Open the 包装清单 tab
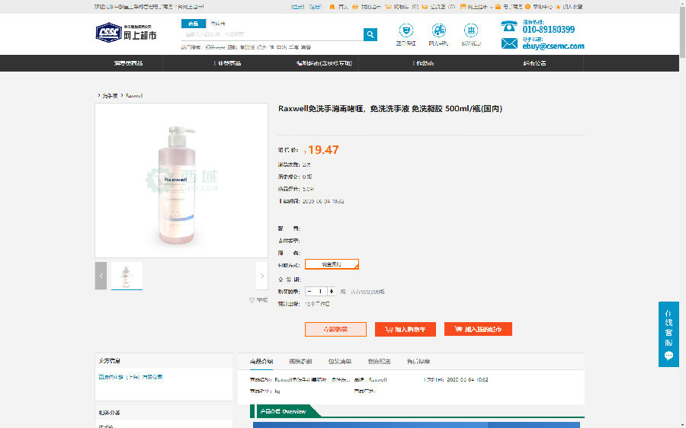The image size is (686, 428). pyautogui.click(x=340, y=362)
